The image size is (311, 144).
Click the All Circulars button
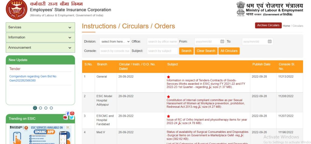(229, 51)
